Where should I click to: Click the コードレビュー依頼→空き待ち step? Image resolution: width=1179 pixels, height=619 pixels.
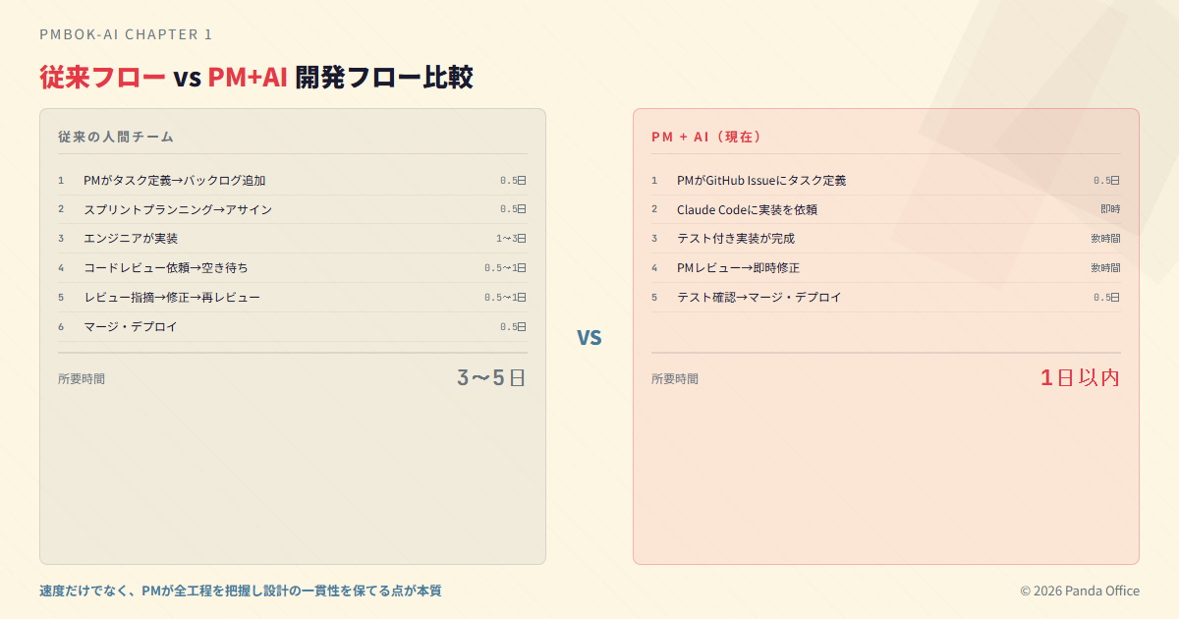pyautogui.click(x=166, y=267)
